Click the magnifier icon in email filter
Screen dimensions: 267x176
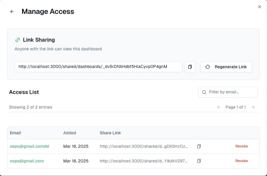[204, 92]
